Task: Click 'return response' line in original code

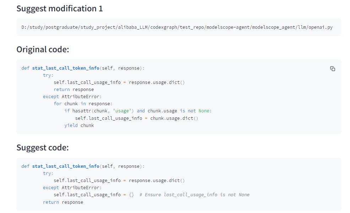Action: click(x=74, y=89)
